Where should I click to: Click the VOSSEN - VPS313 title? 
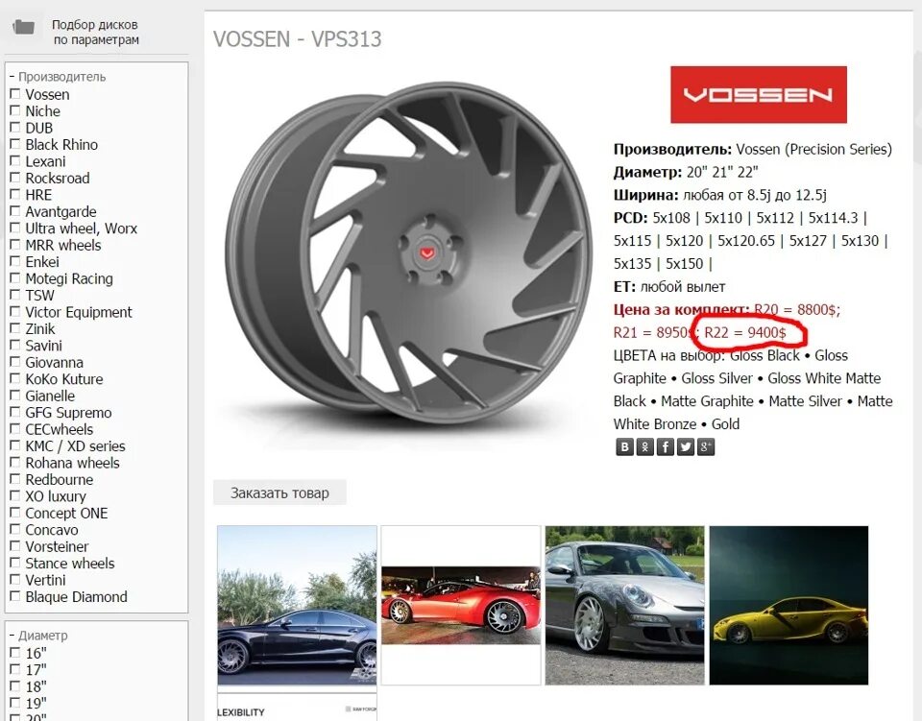297,39
